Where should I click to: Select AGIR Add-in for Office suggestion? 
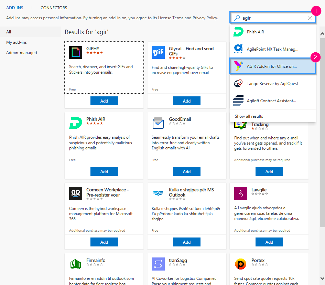pos(273,66)
